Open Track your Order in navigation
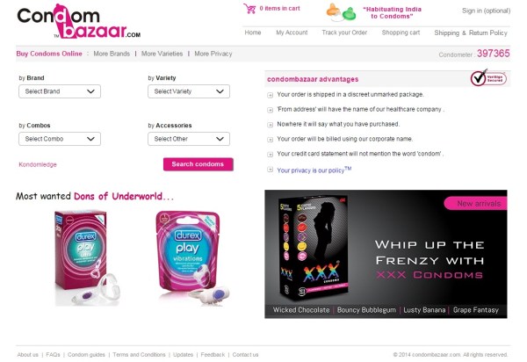The width and height of the screenshot is (527, 362). point(344,33)
